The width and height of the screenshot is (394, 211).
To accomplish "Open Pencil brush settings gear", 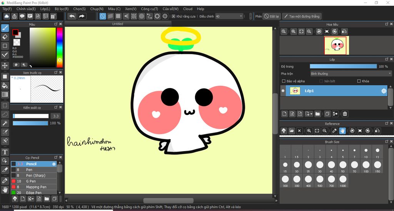I will [x=54, y=164].
